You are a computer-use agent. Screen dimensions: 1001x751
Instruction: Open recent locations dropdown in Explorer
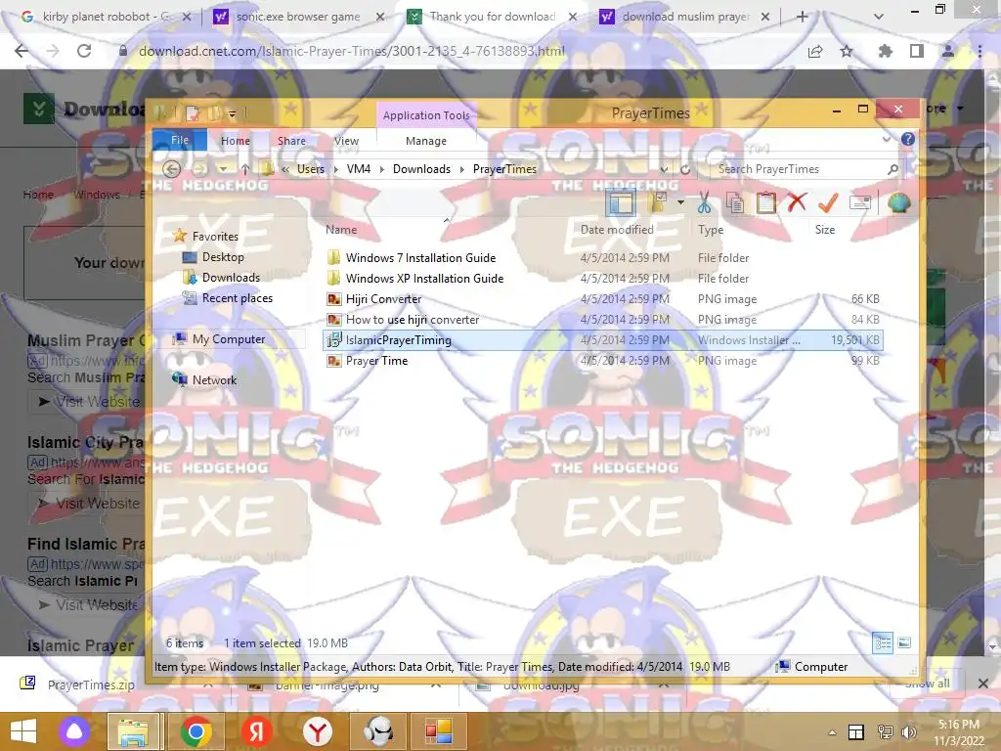pyautogui.click(x=224, y=169)
